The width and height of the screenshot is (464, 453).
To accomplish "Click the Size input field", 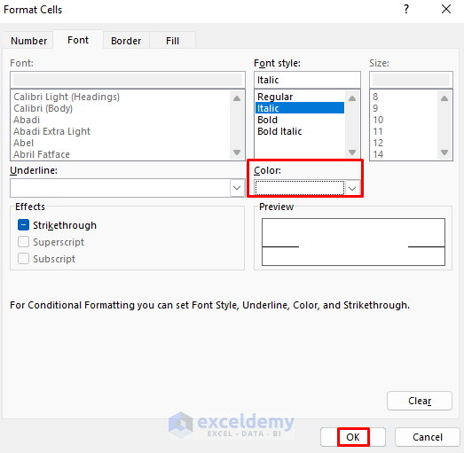I will tap(411, 80).
